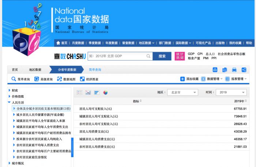Click the print icon in the breadcrumb bar
256x167 pixels.
pyautogui.click(x=234, y=70)
